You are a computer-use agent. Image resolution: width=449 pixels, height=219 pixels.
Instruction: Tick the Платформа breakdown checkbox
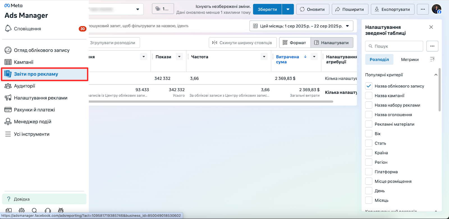tap(369, 172)
